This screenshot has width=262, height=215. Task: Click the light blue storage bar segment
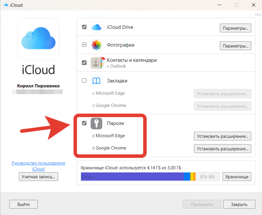(x=187, y=176)
